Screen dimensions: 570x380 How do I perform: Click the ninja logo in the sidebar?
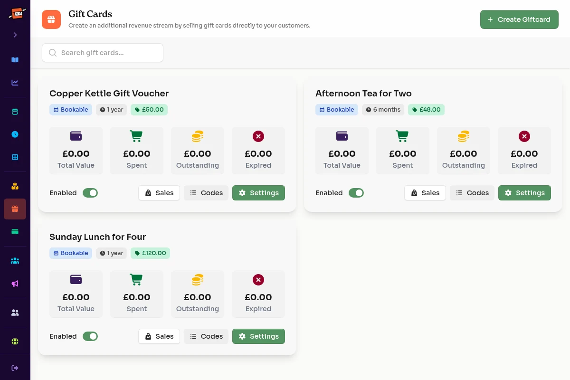pyautogui.click(x=17, y=13)
